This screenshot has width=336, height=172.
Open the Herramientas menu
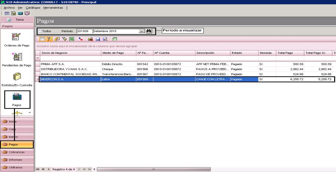click(x=53, y=8)
